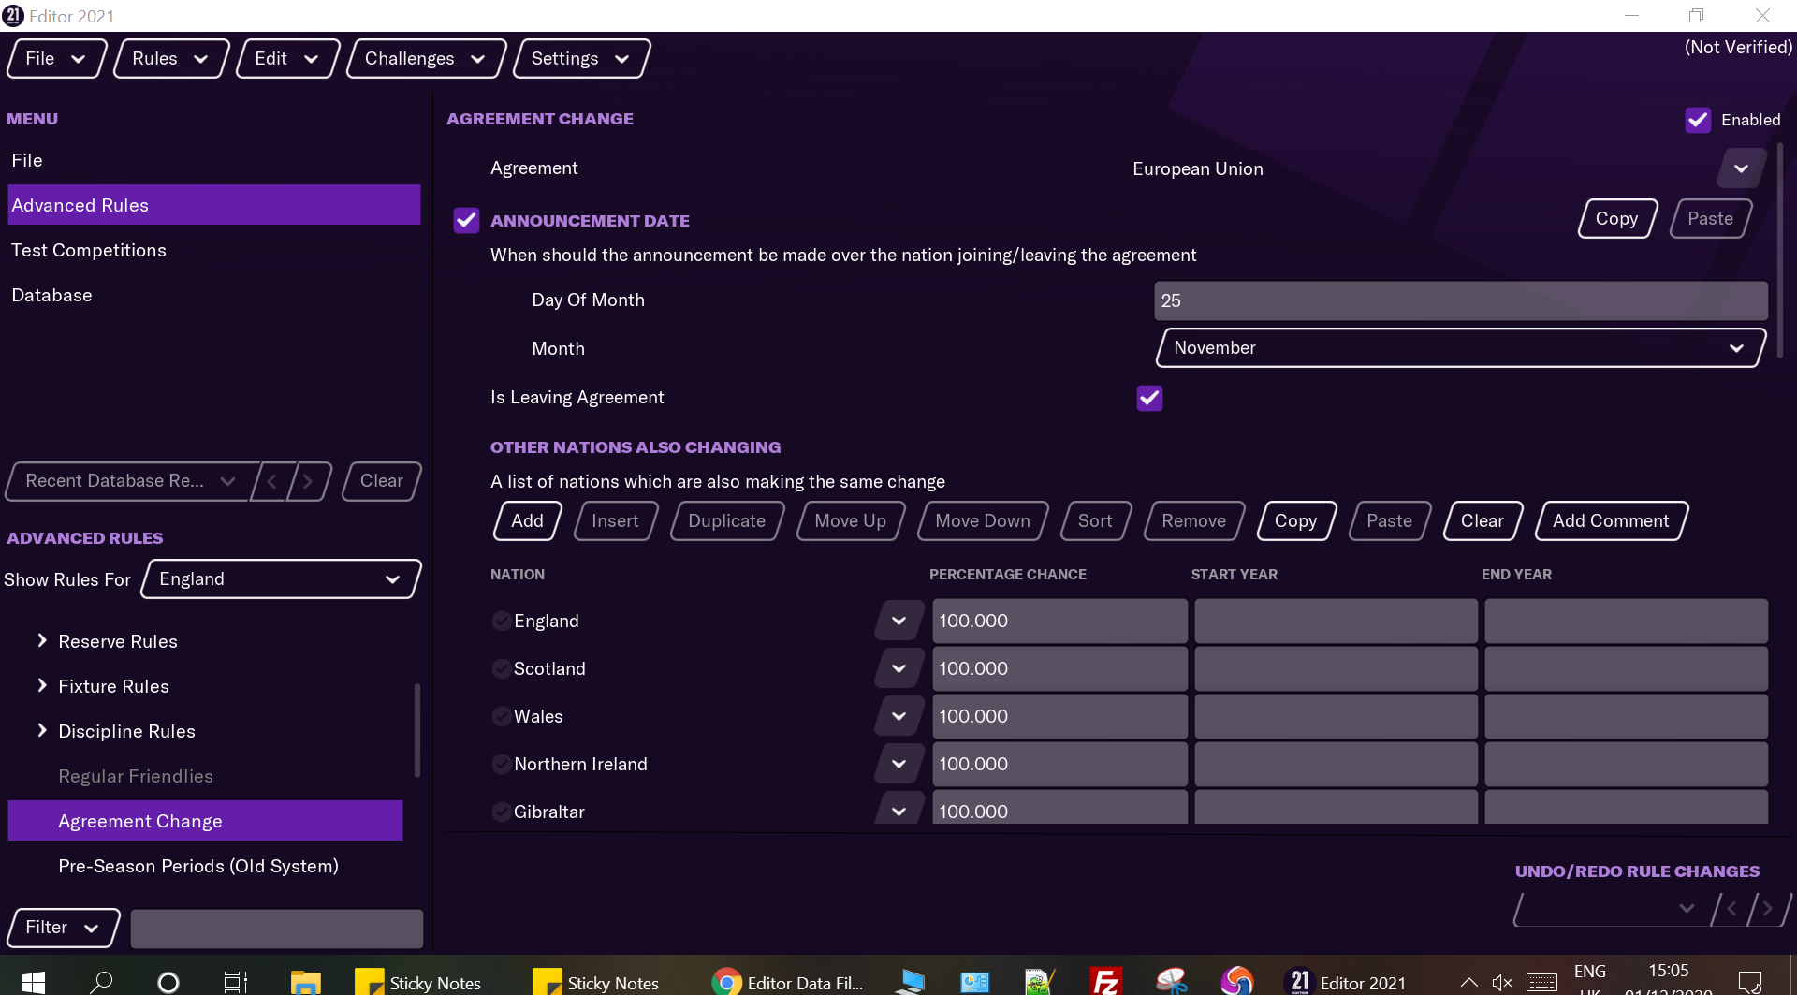Click the previous database record arrow
This screenshot has height=995, width=1797.
coord(272,482)
